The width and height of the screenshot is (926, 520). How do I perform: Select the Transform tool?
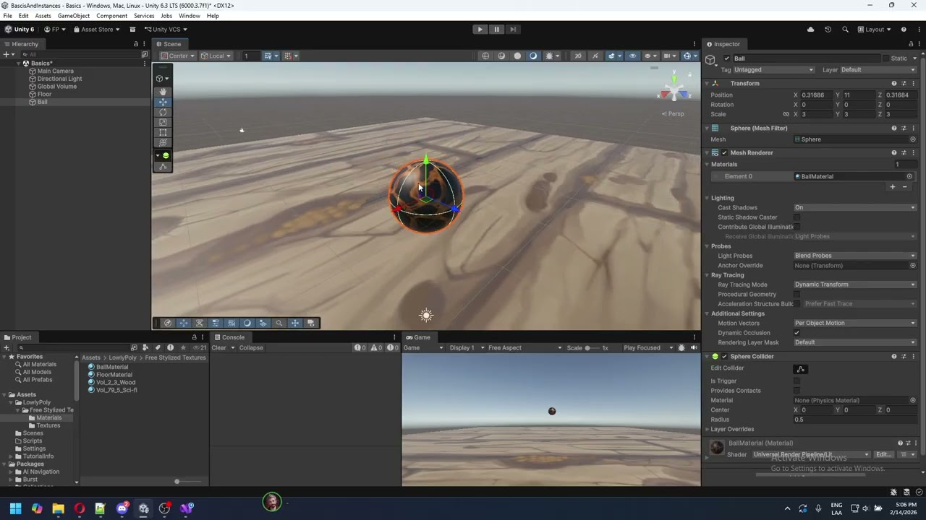click(163, 142)
